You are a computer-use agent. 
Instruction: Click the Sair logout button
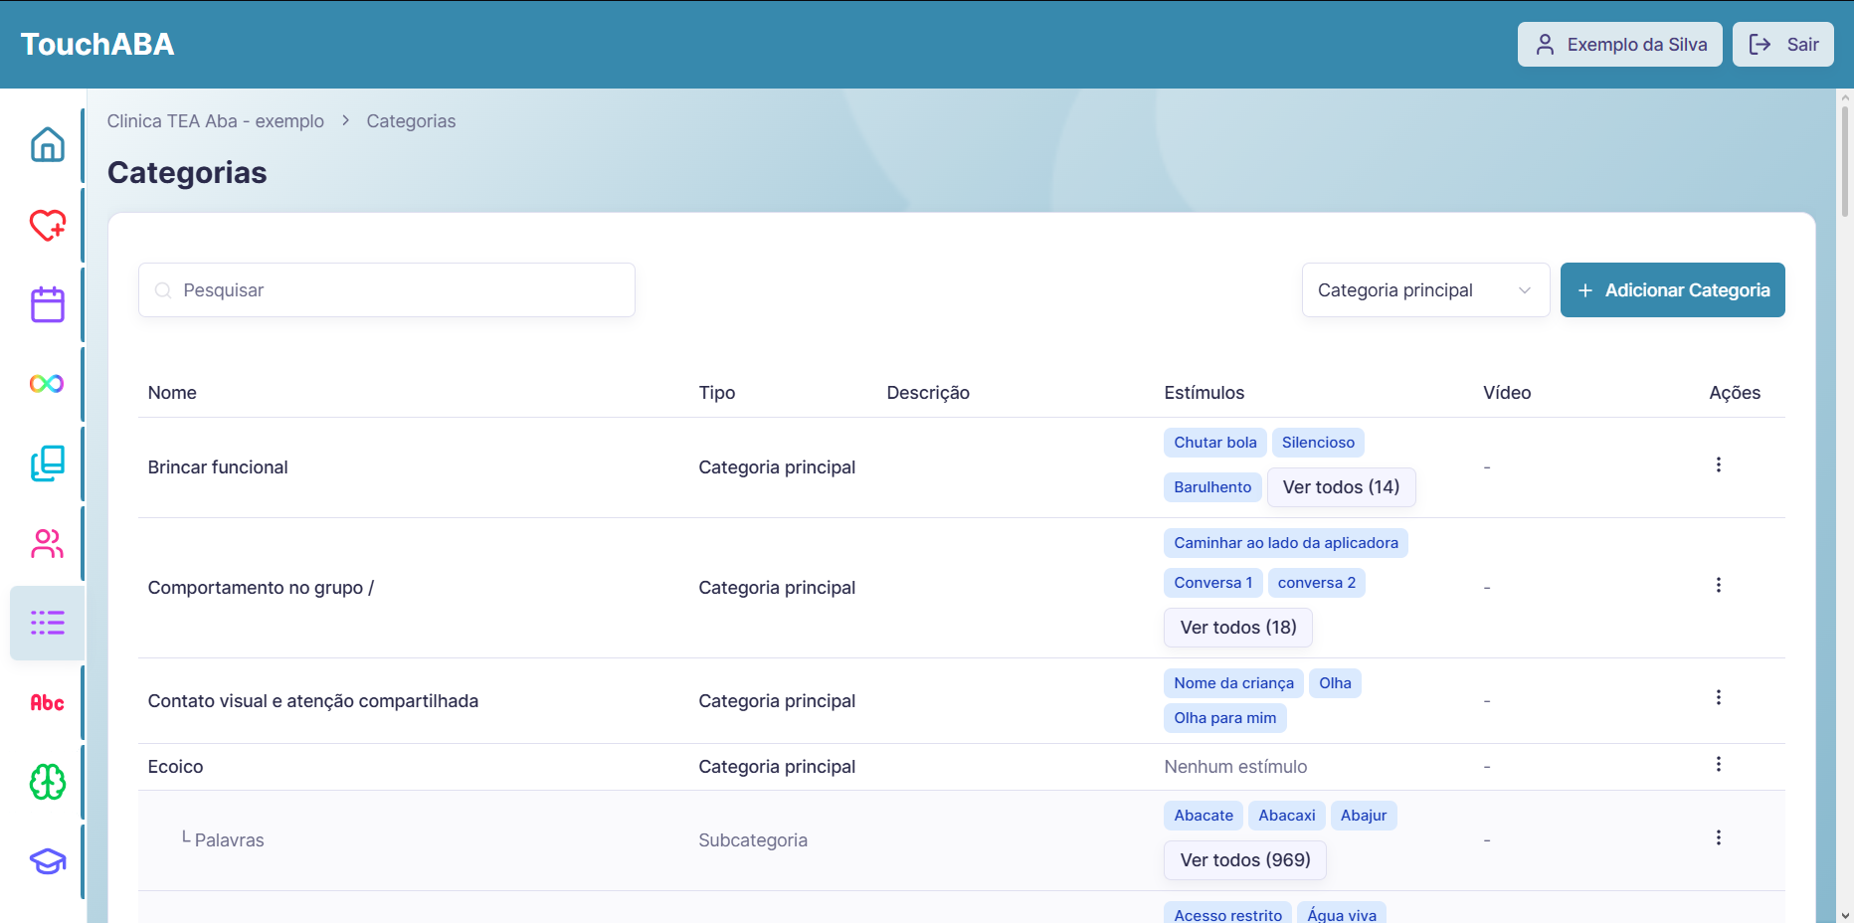(x=1782, y=45)
